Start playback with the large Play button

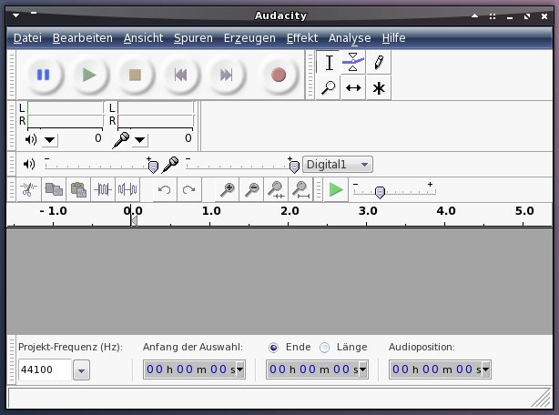click(x=89, y=76)
